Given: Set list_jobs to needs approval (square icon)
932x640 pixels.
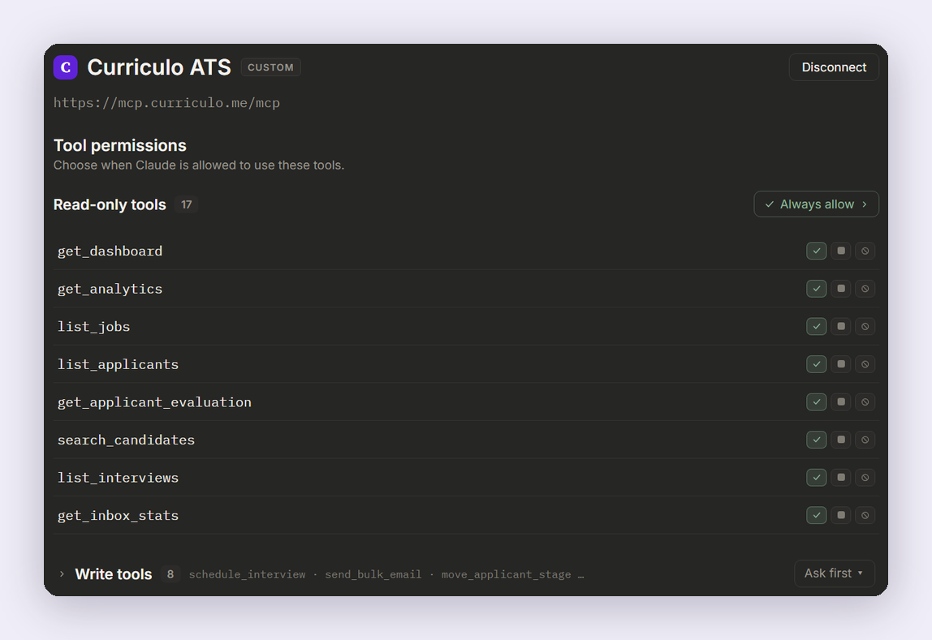Looking at the screenshot, I should (840, 326).
